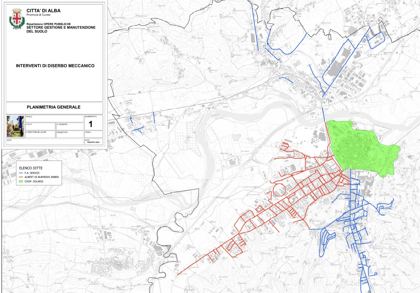Select "Ripartizione OPERE PUBBLICHE" text

(49, 24)
